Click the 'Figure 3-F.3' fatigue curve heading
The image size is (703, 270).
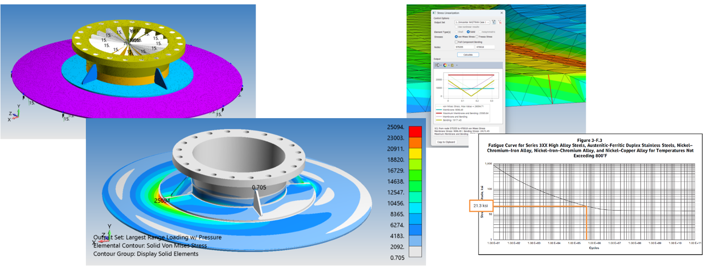point(589,140)
